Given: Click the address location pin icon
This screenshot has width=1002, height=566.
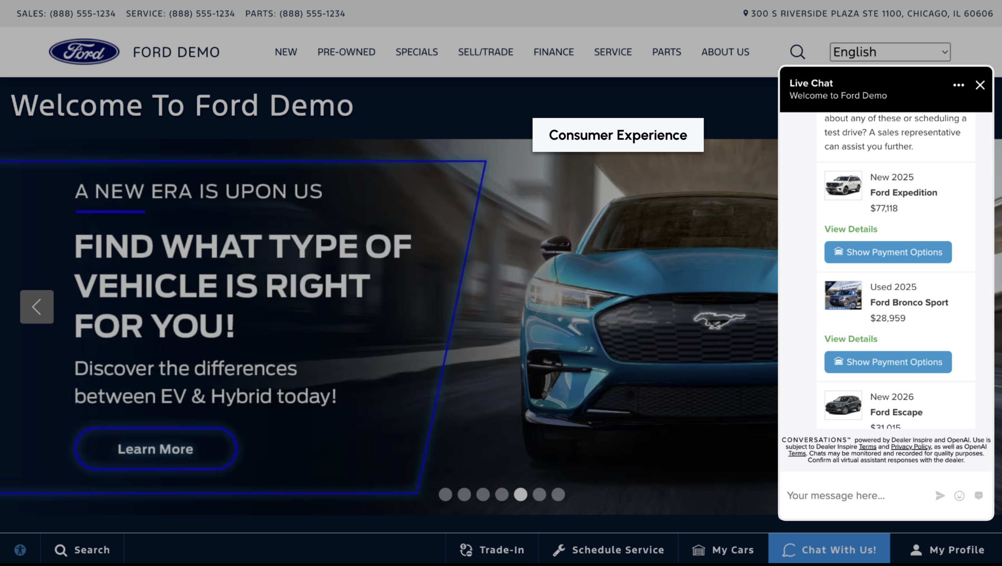Looking at the screenshot, I should pos(746,13).
